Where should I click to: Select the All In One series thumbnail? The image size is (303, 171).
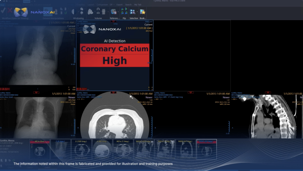click(40, 149)
